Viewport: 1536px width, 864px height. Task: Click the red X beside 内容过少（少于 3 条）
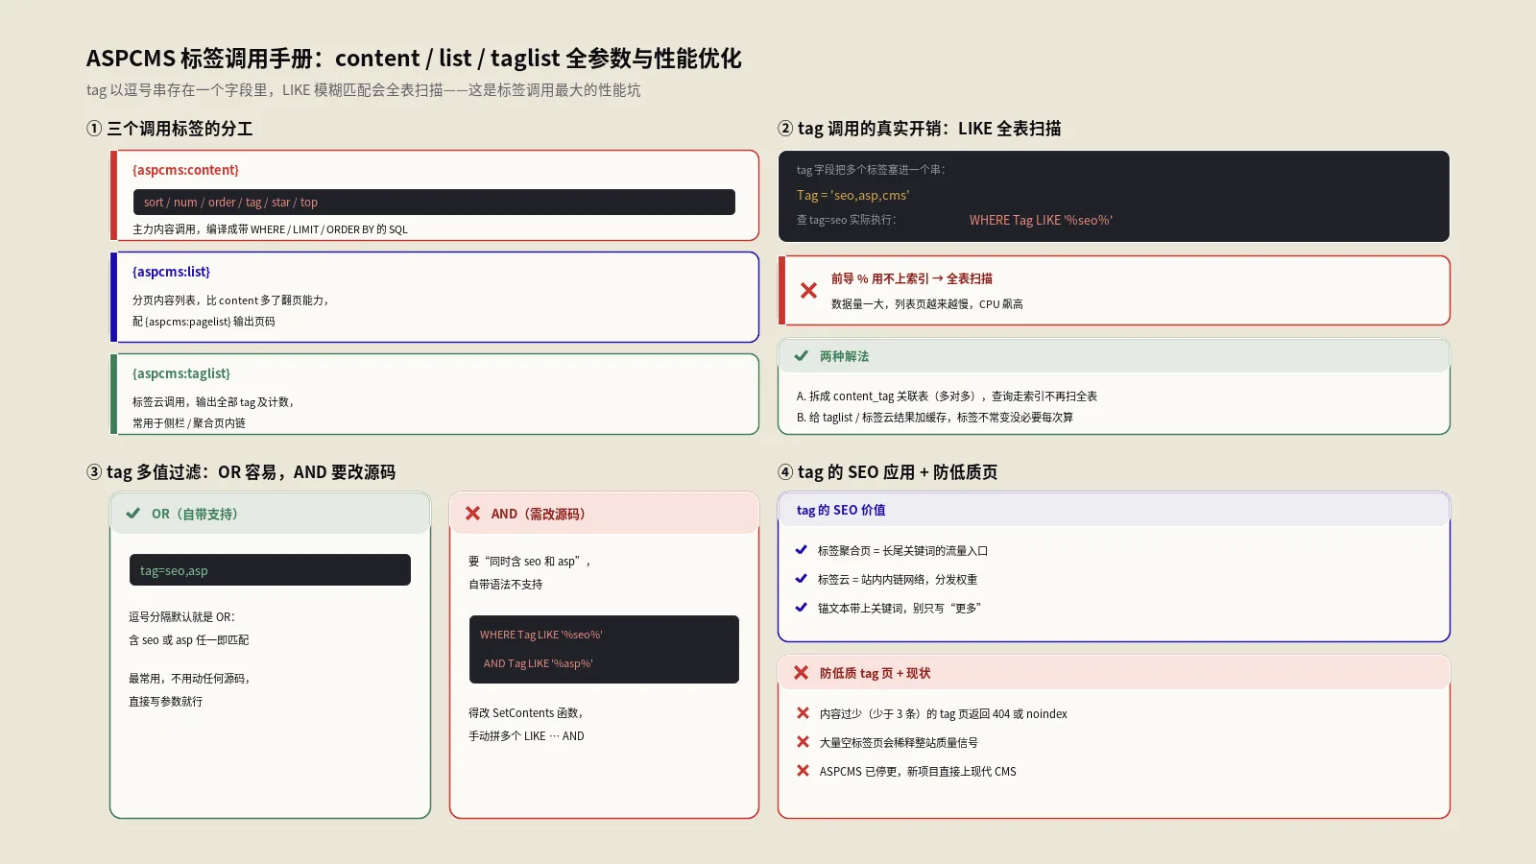point(803,713)
